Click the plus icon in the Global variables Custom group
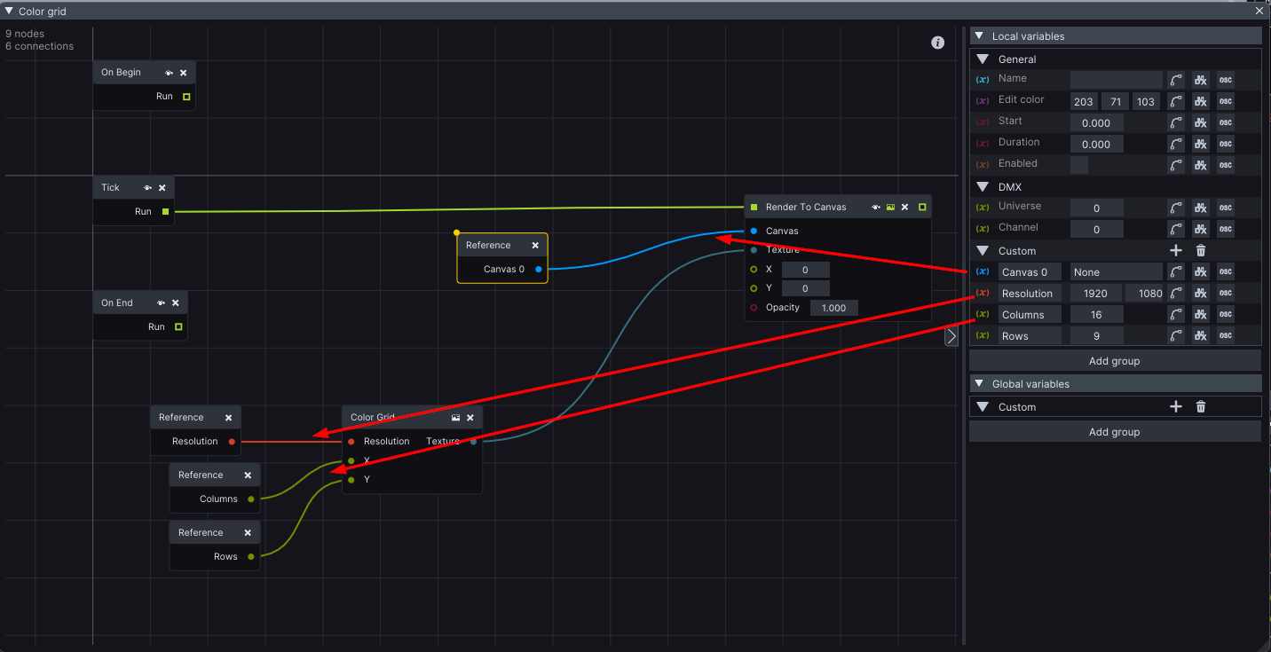Image resolution: width=1271 pixels, height=652 pixels. 1175,407
